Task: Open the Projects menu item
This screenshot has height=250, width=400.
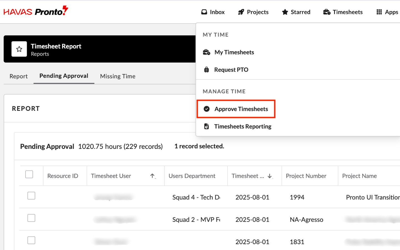Action: (x=253, y=12)
